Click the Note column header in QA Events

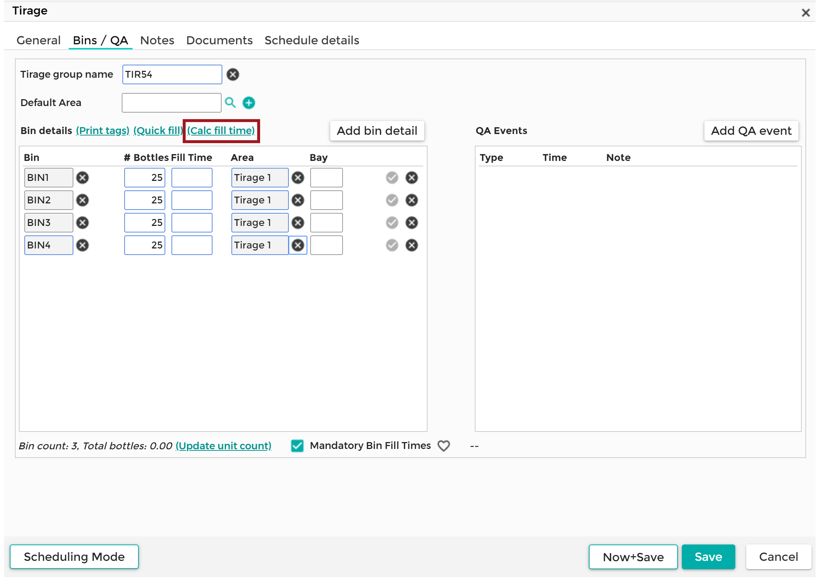coord(618,158)
